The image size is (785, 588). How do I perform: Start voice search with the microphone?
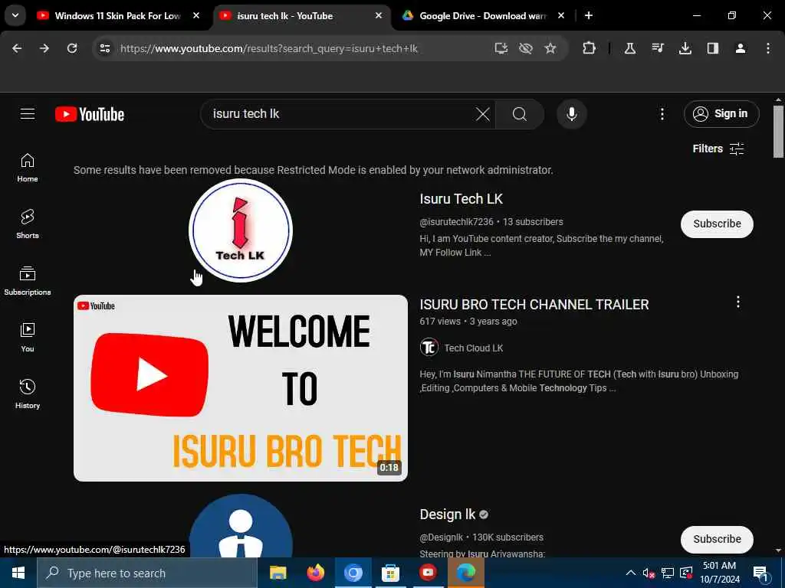[x=571, y=114]
